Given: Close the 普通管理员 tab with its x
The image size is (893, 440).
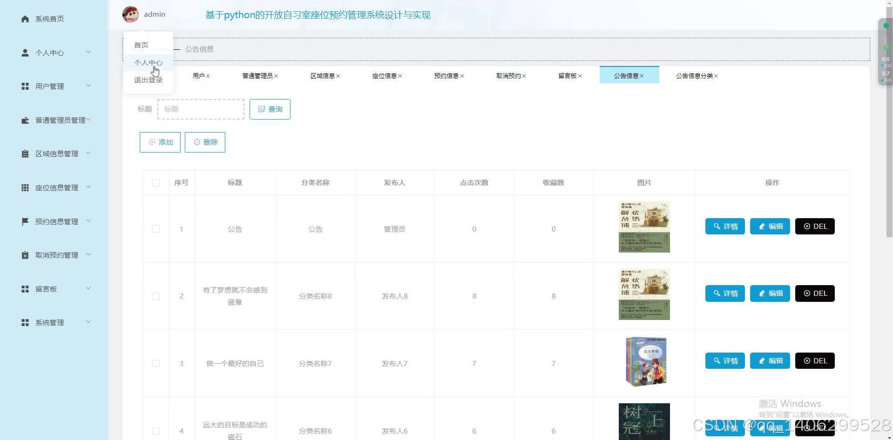Looking at the screenshot, I should tap(276, 76).
